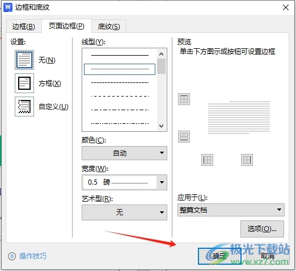
Task: Select the dash-dot line style
Action: tap(120, 110)
